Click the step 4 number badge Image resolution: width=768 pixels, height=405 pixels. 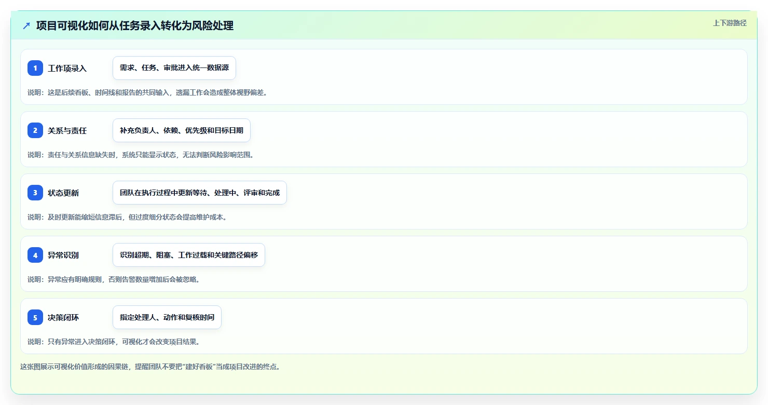[35, 255]
